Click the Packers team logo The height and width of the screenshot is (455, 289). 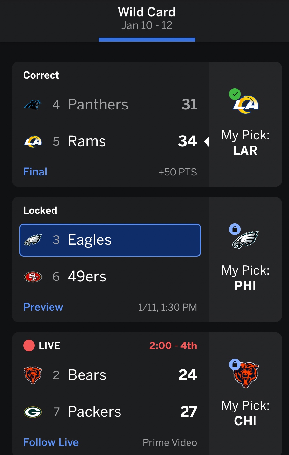(x=33, y=412)
